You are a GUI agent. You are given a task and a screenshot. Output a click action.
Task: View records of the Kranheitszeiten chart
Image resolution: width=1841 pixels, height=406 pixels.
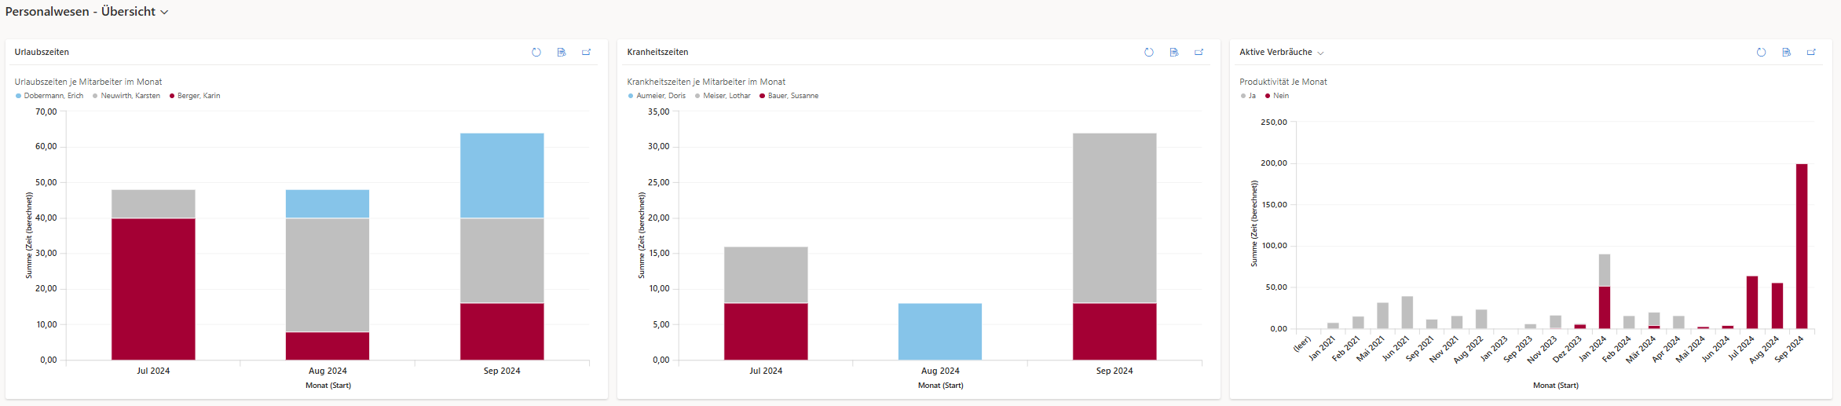[x=1174, y=53]
